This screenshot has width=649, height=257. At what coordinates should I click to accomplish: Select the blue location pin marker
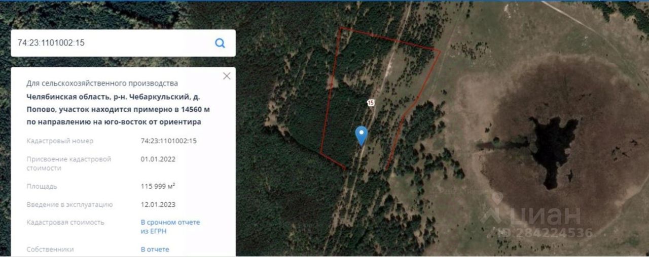(x=361, y=136)
